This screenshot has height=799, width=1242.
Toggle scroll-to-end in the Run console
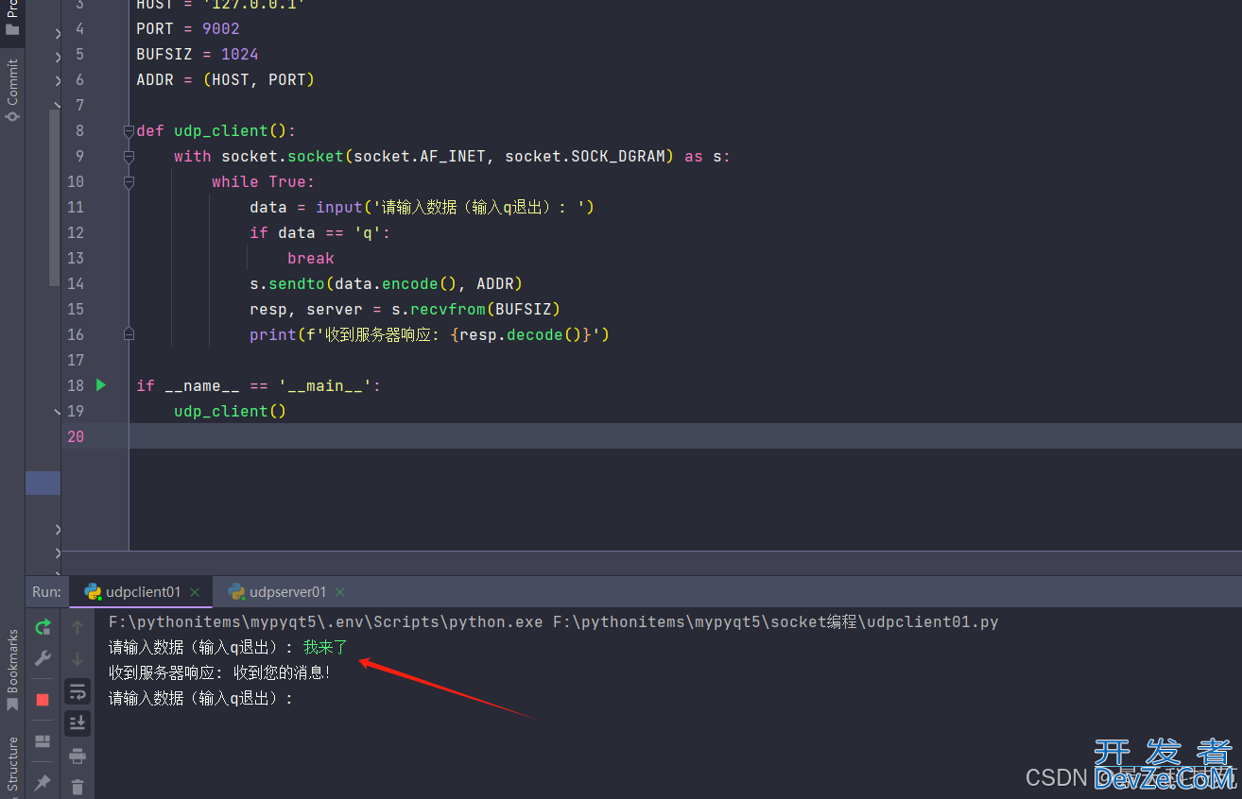pyautogui.click(x=78, y=723)
